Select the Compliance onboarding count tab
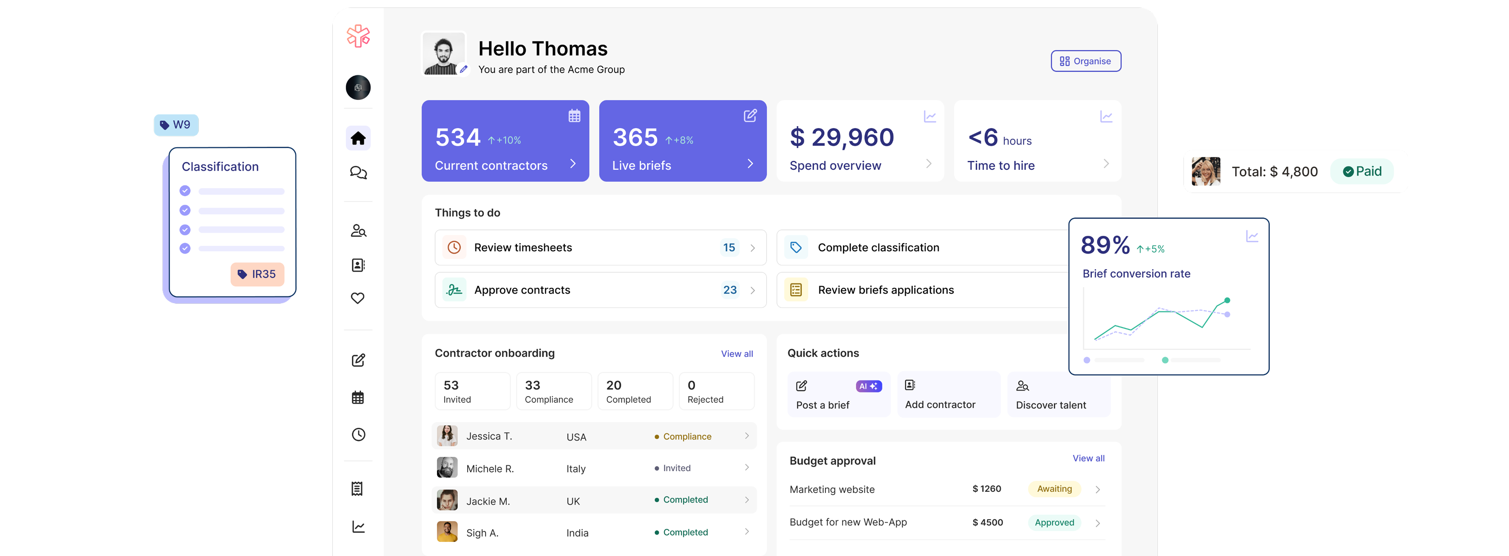 [554, 392]
